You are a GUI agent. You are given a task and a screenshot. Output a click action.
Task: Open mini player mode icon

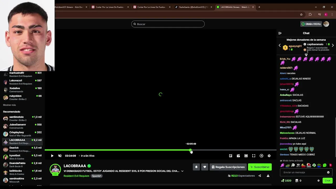pos(230,156)
